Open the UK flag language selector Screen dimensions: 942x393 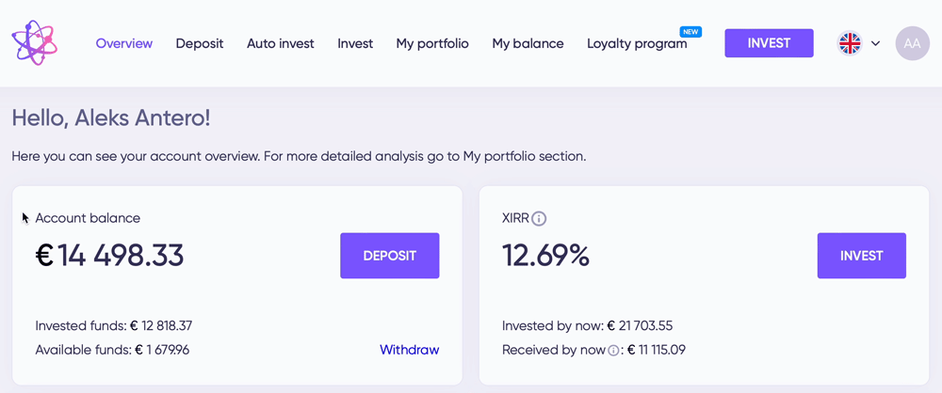(x=850, y=43)
